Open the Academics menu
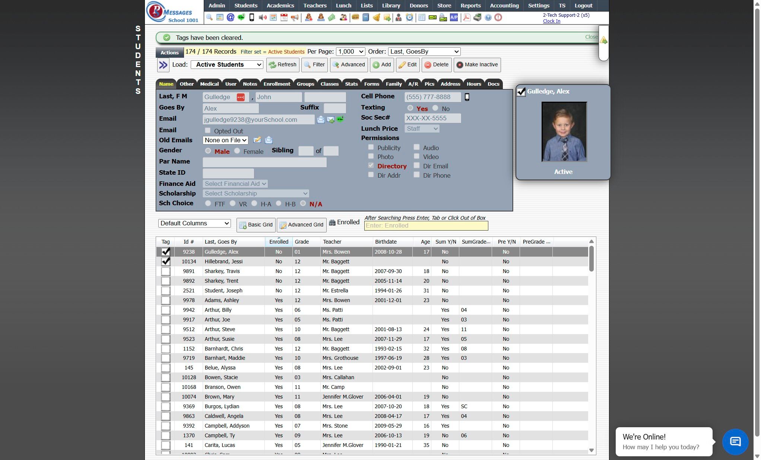The height and width of the screenshot is (460, 761). 280,6
